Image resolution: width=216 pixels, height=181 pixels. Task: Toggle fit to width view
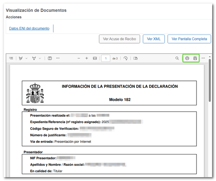pyautogui.click(x=95, y=58)
